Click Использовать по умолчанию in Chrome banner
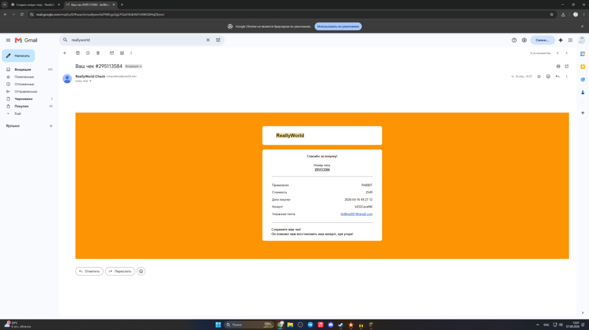Screen dimensions: 589x330 [x=338, y=26]
